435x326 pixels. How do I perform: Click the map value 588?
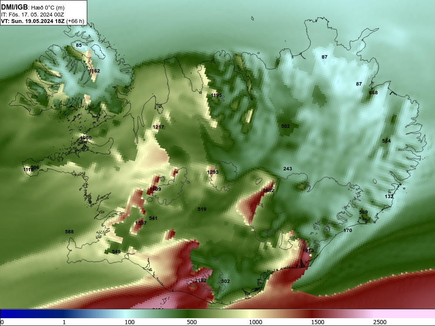69,232
